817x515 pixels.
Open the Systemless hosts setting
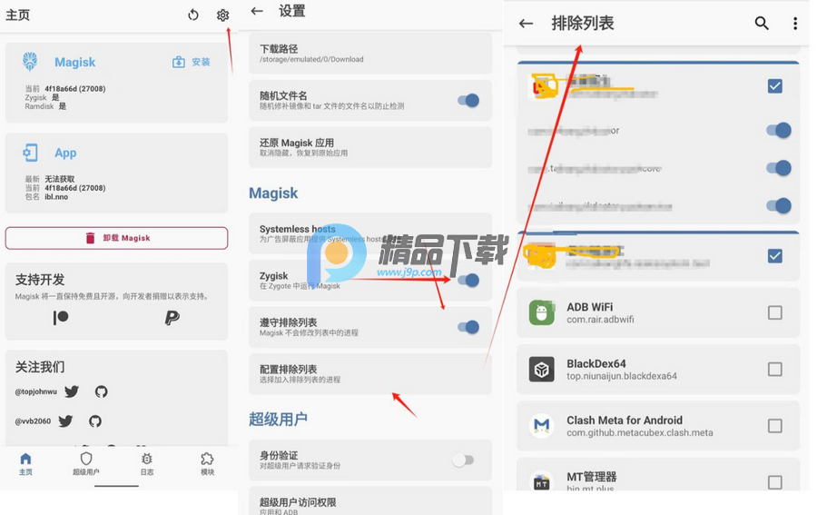(370, 233)
